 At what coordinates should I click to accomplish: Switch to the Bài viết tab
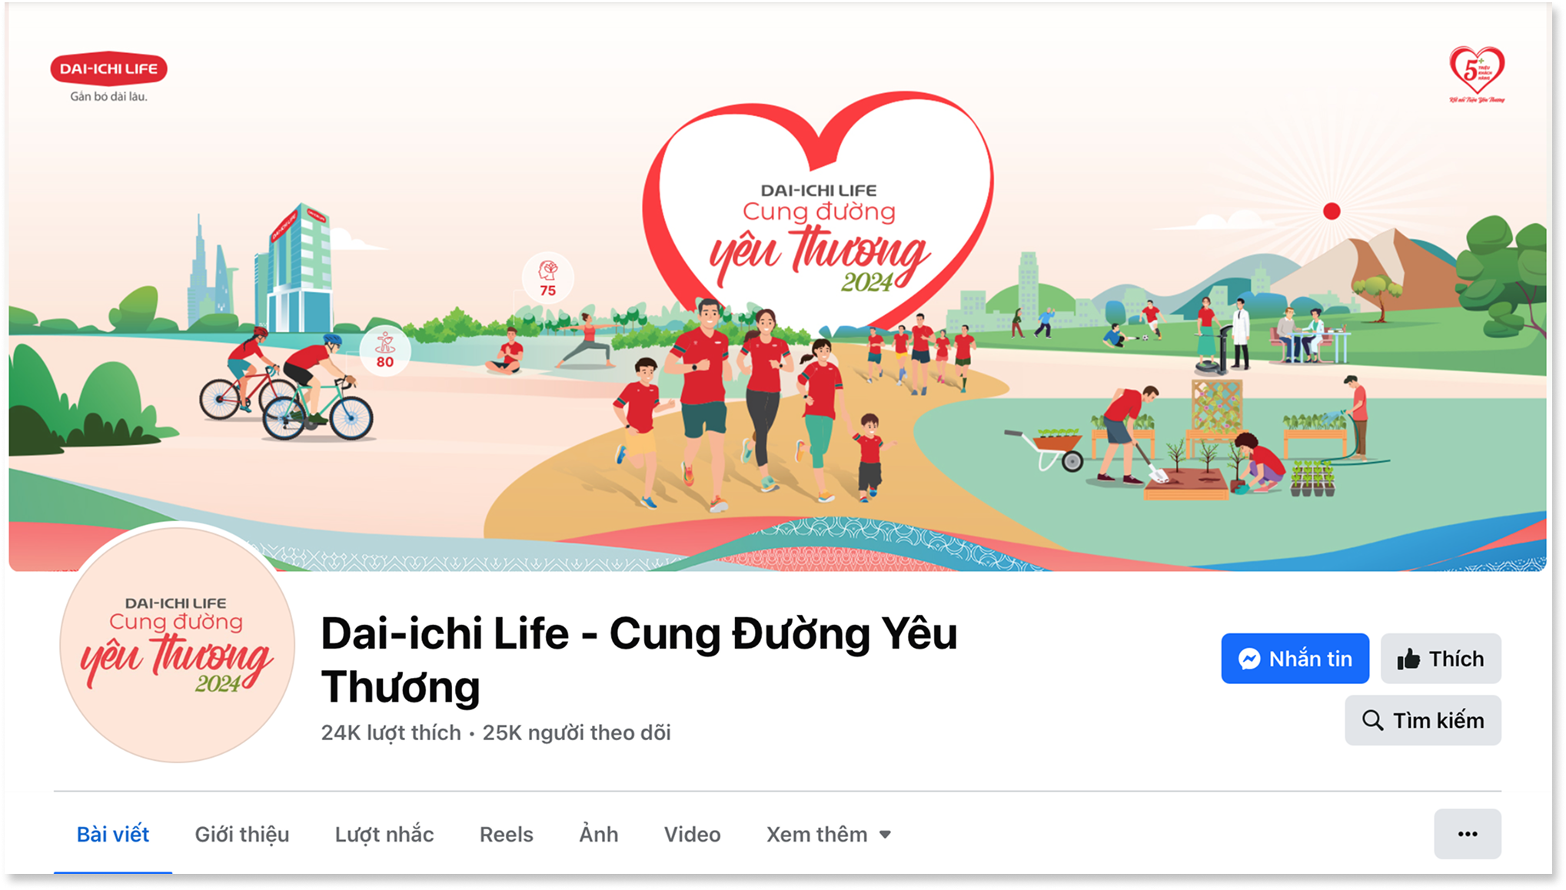113,835
